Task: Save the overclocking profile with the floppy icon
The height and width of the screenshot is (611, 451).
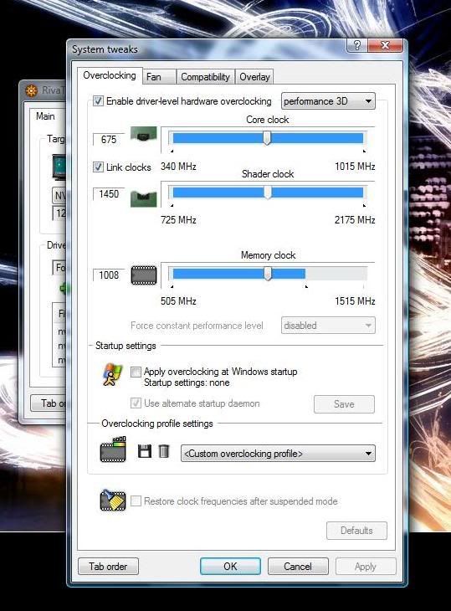Action: (x=145, y=451)
